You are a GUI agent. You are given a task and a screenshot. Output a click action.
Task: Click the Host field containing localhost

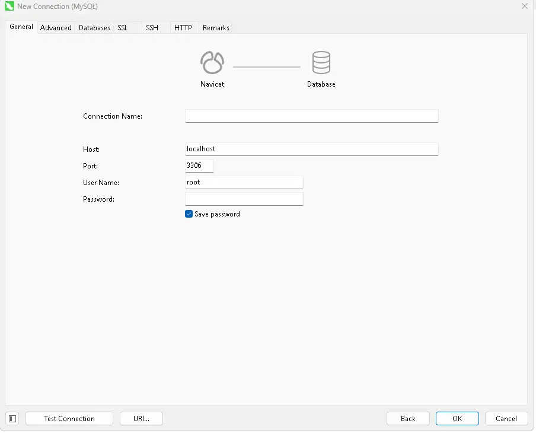311,149
